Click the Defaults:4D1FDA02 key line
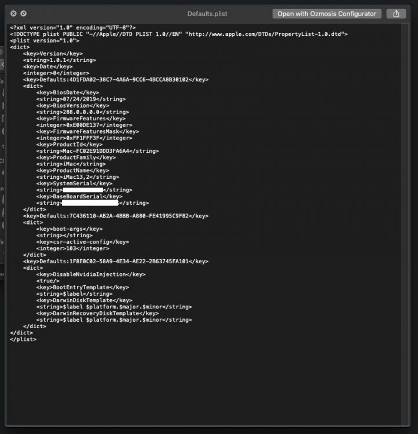Viewport: 418px width, 434px height. (116, 79)
